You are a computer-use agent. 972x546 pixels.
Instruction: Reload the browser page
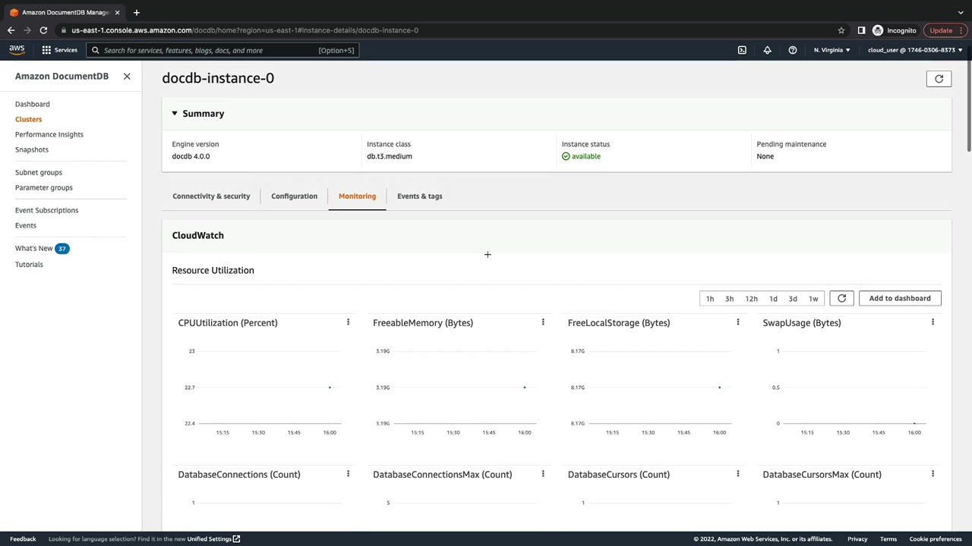click(x=43, y=30)
